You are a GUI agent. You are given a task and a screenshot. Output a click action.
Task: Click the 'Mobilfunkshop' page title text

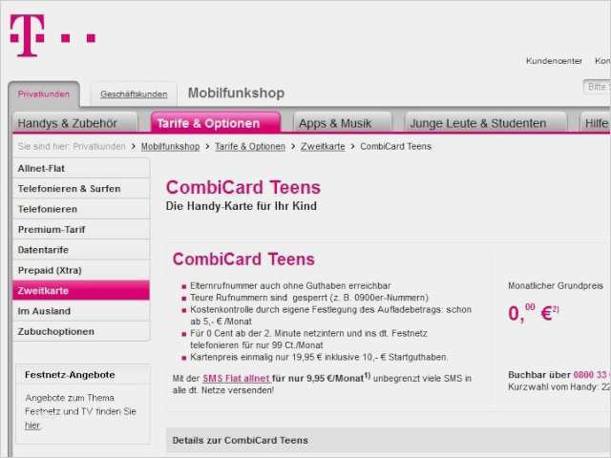point(236,93)
